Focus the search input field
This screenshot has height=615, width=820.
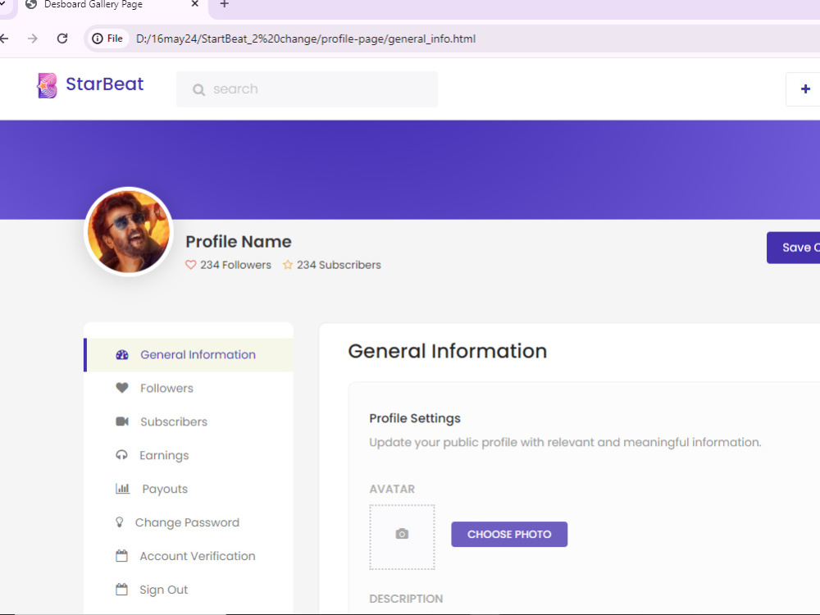point(307,89)
